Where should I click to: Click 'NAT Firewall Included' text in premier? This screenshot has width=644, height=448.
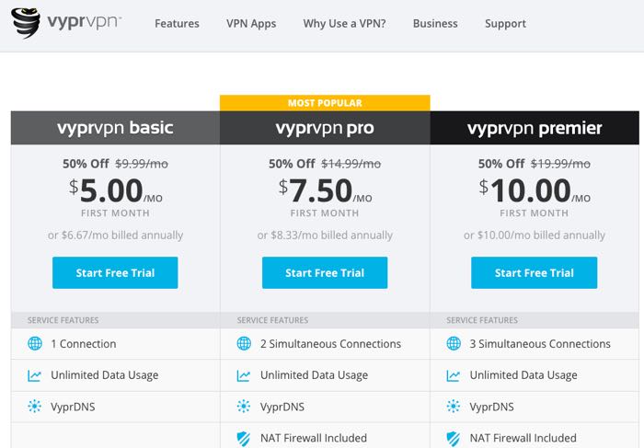pyautogui.click(x=523, y=438)
